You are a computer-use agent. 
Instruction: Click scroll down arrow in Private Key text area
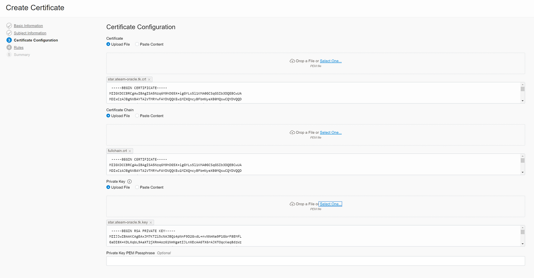pos(523,244)
